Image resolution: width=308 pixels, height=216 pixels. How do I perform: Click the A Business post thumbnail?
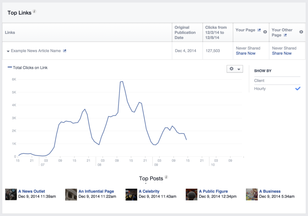tap(252, 194)
